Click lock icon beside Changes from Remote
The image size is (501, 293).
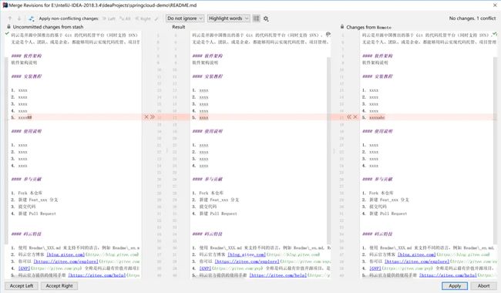pos(342,27)
